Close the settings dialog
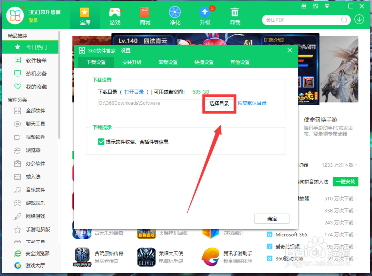 pos(290,50)
